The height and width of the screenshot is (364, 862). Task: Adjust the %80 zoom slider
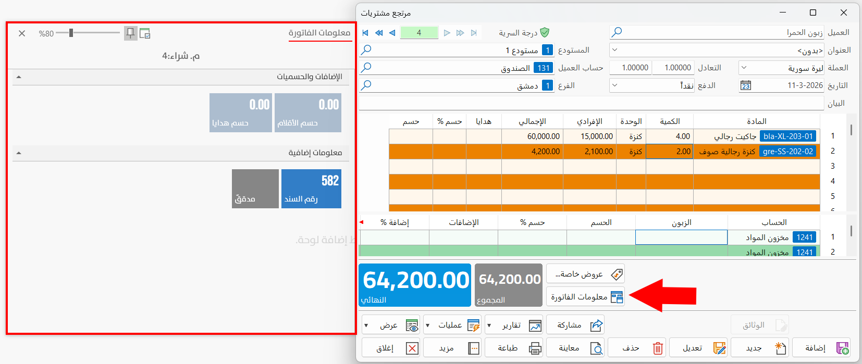point(71,33)
